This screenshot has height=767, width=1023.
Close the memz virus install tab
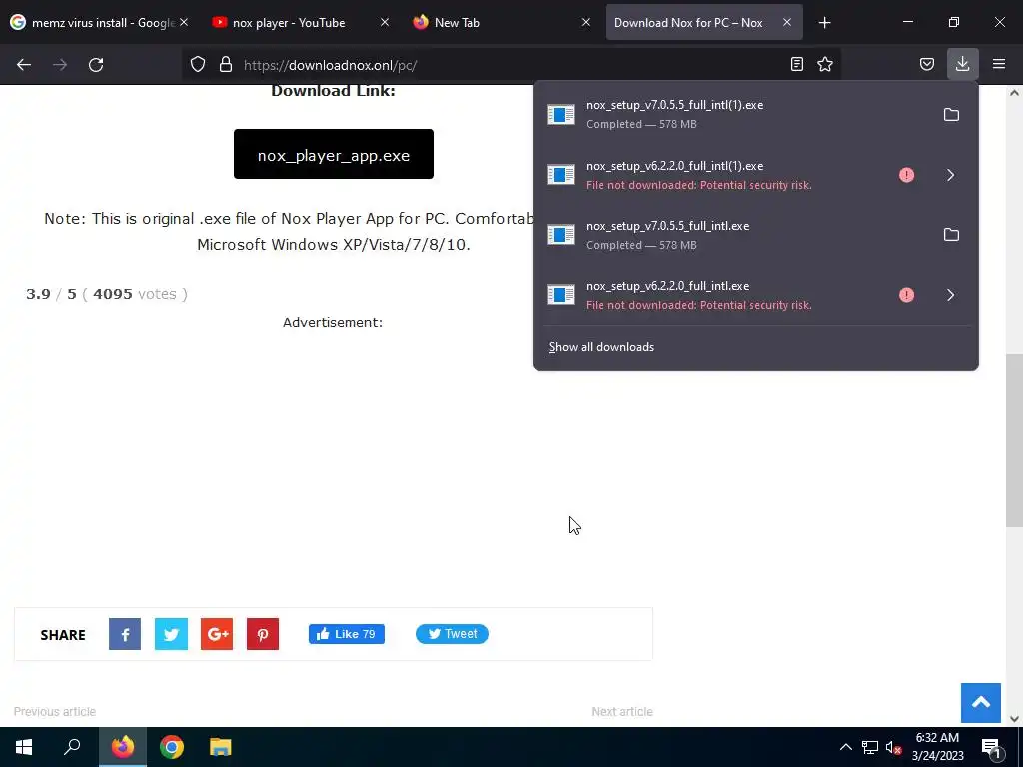click(x=184, y=23)
